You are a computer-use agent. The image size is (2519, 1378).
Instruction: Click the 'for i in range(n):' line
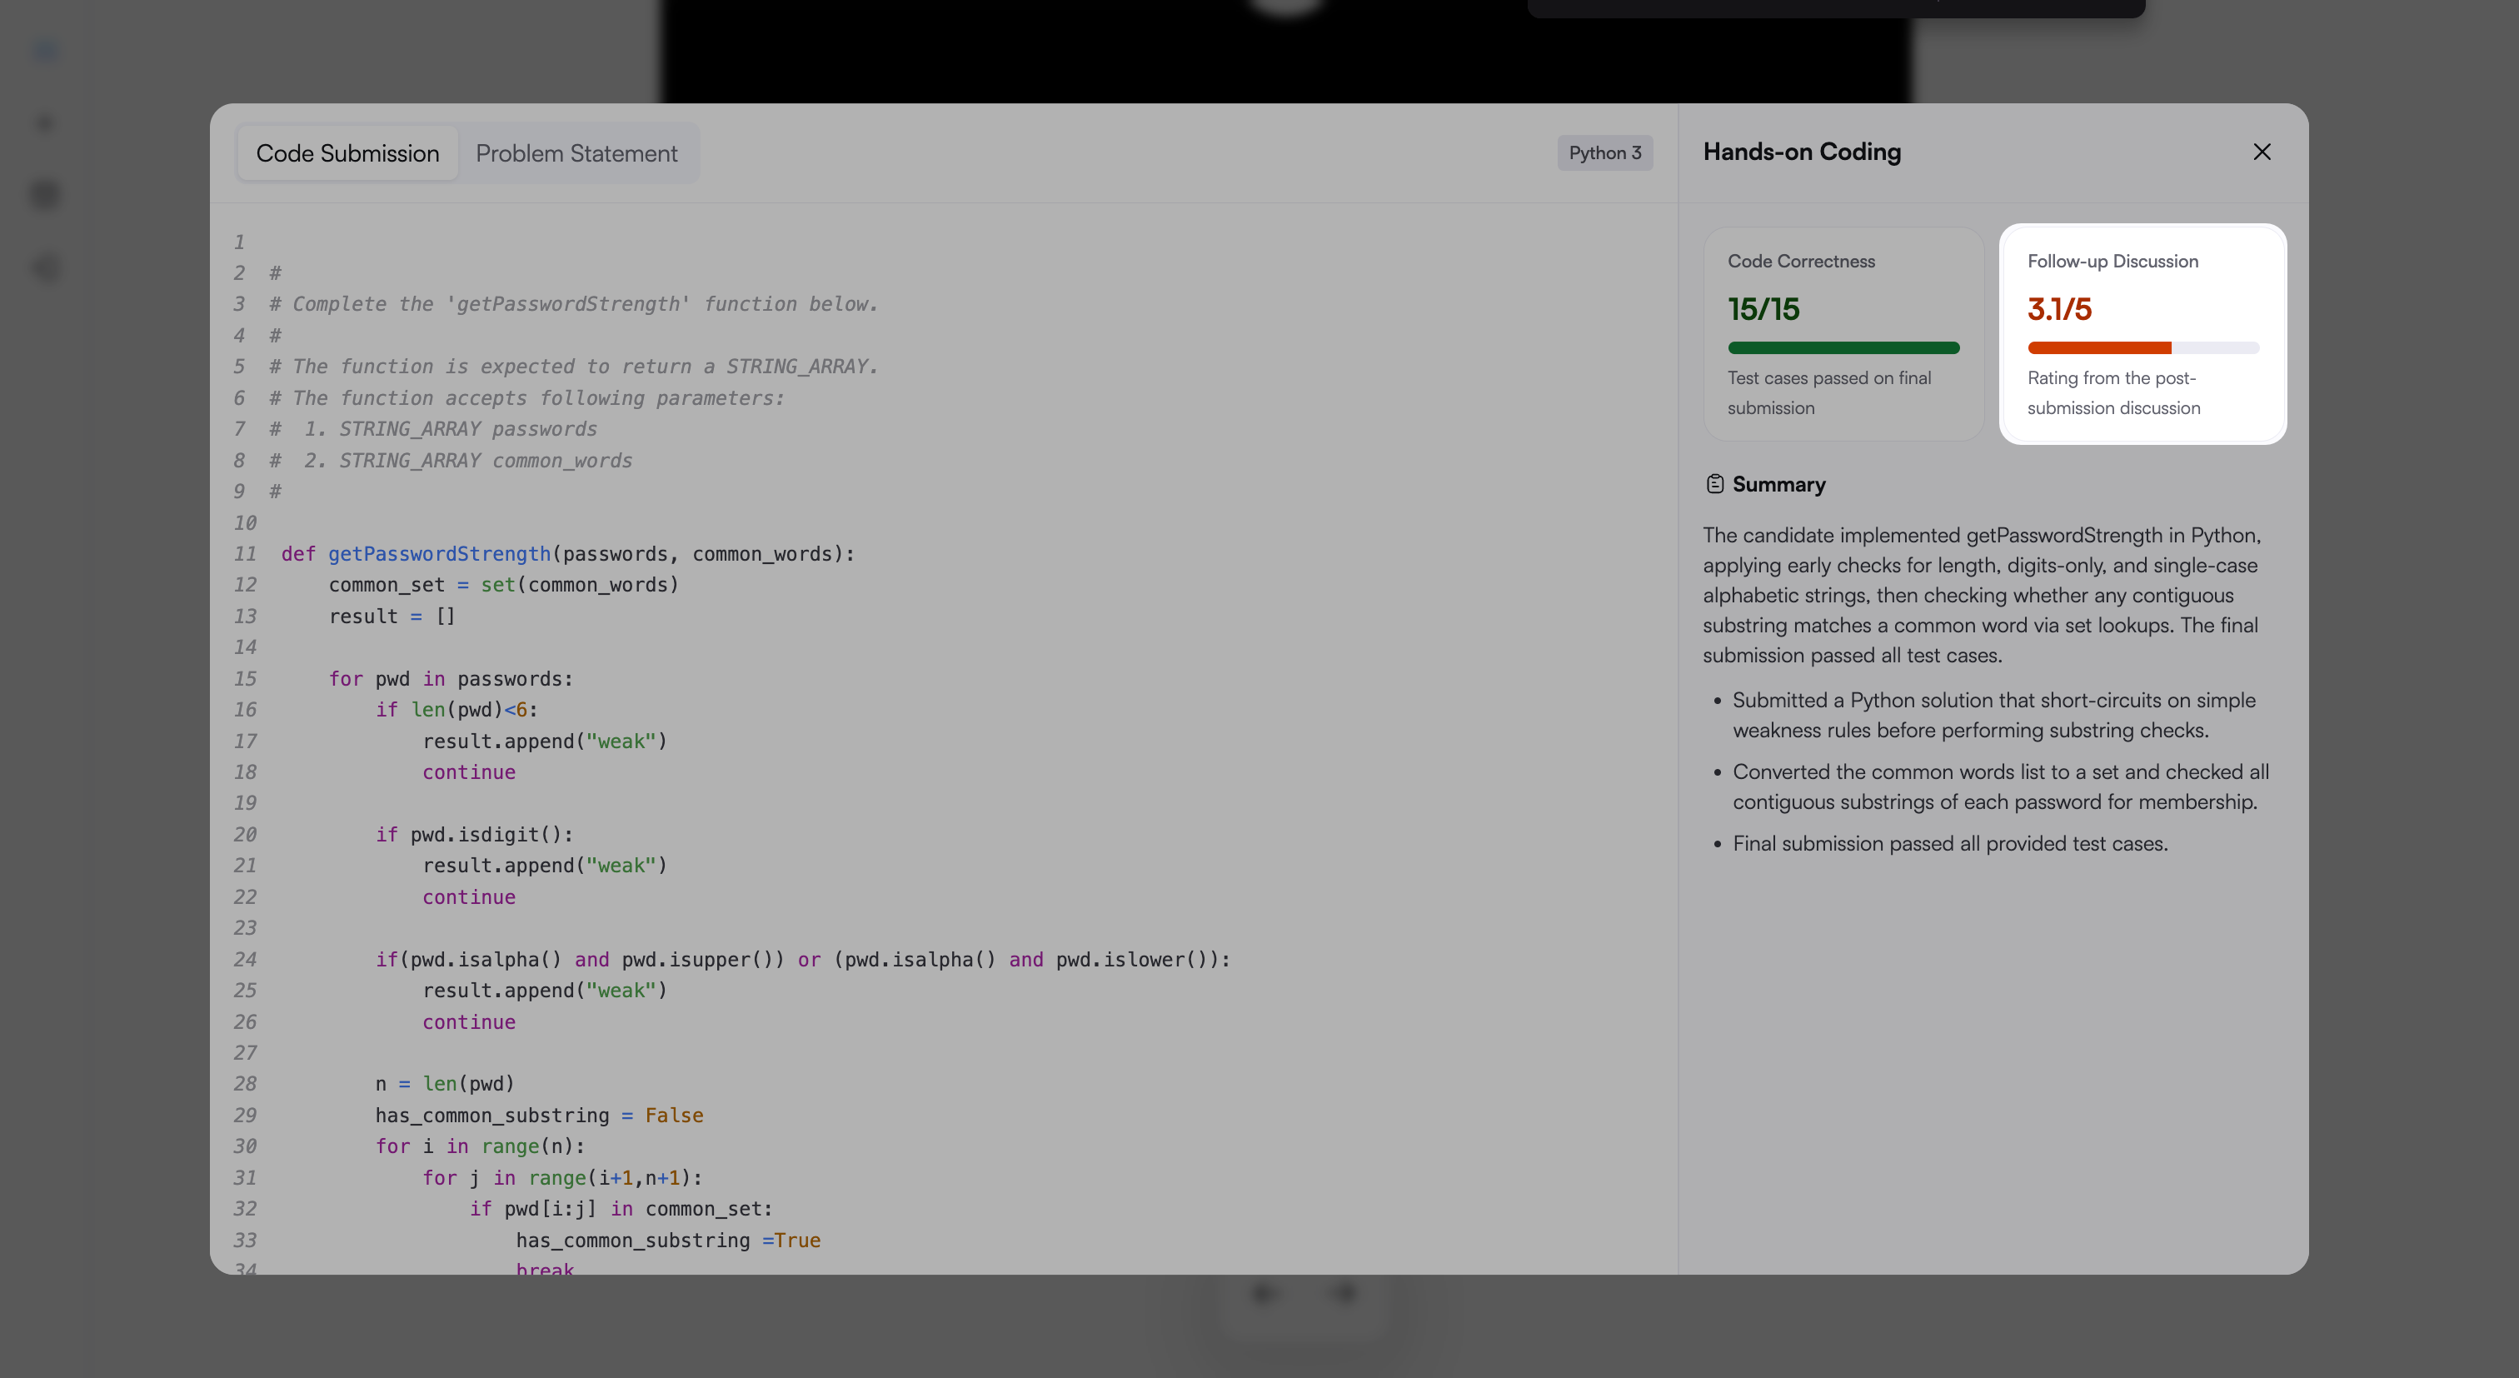point(479,1146)
